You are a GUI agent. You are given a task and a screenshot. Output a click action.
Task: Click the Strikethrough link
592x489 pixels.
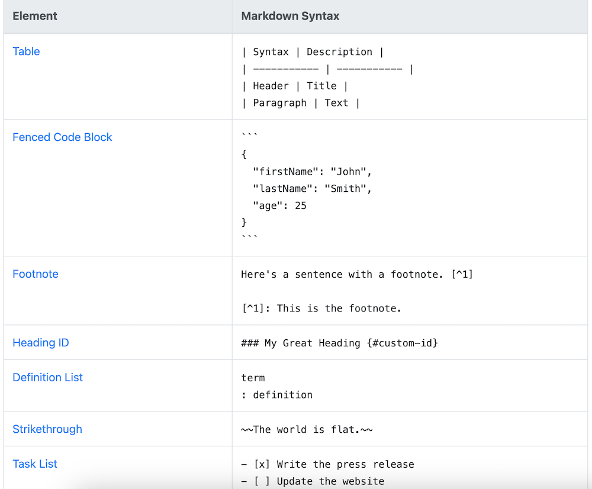coord(47,429)
